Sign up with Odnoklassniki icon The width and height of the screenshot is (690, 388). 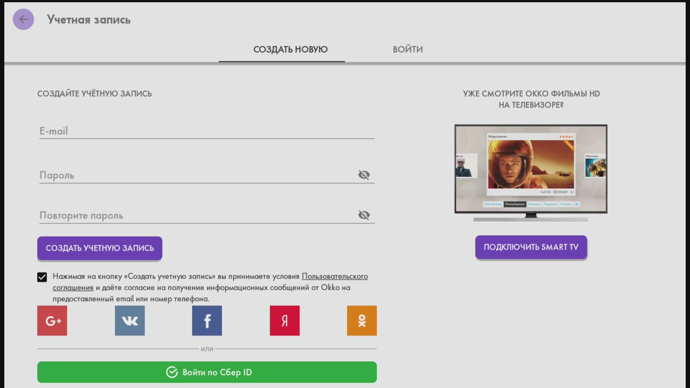tap(362, 320)
